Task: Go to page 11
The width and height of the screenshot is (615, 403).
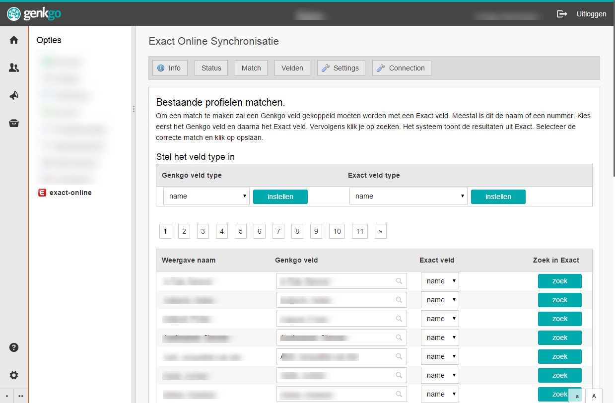Action: [x=360, y=231]
